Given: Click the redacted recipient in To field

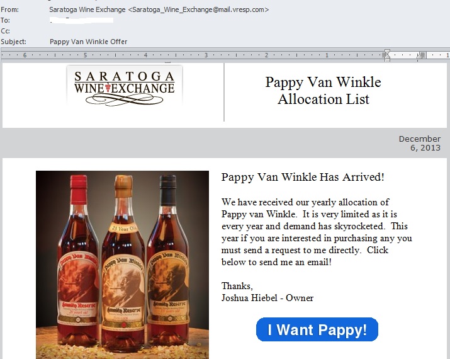Looking at the screenshot, I should [82, 20].
